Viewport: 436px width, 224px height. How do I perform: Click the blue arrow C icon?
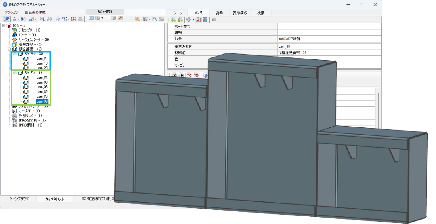point(174,75)
